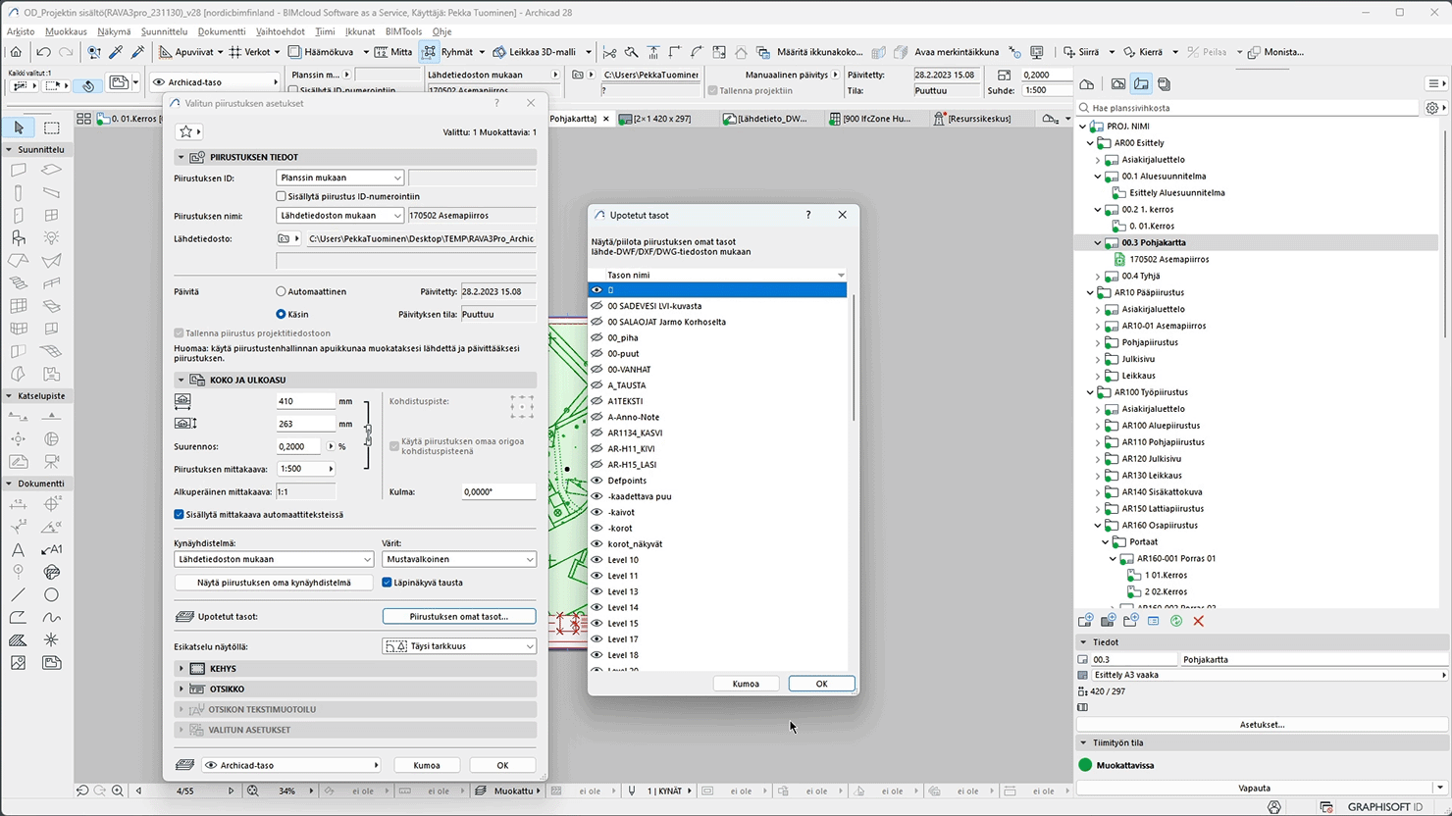Select the Figure image tool in toolbox
This screenshot has width=1452, height=816.
tap(19, 663)
